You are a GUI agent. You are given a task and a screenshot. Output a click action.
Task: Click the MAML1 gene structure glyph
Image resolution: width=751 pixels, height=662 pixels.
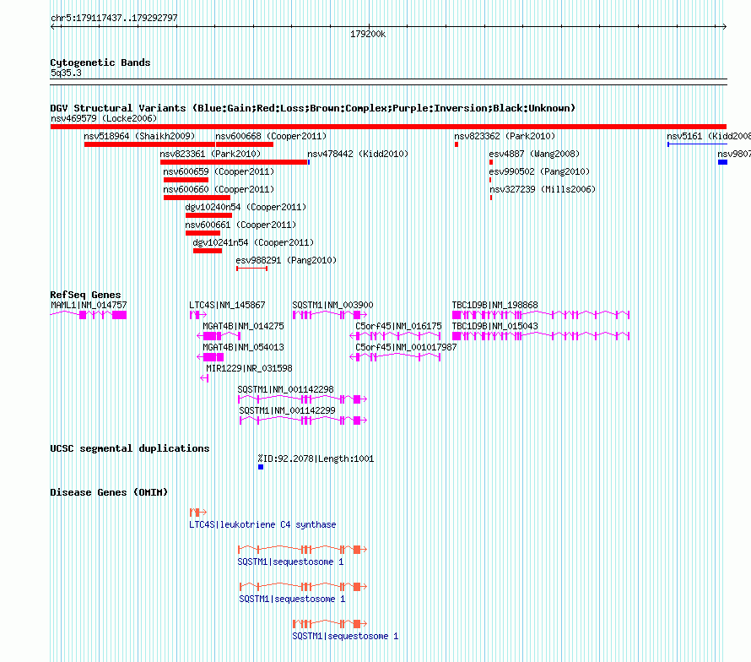[x=89, y=315]
